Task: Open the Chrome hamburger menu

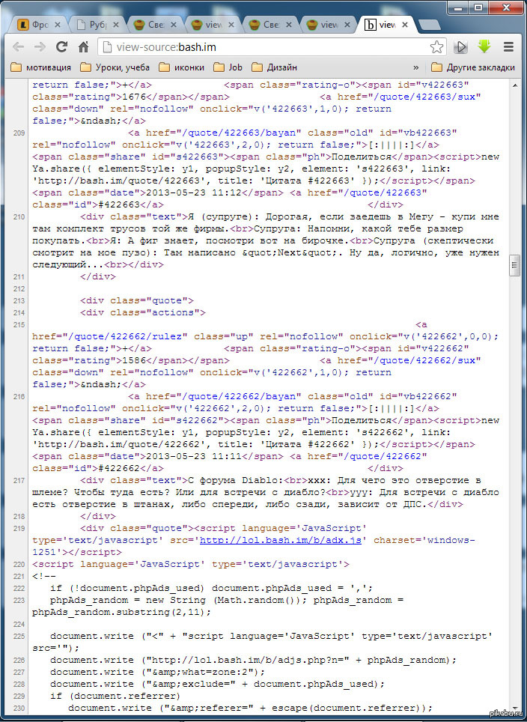Action: 508,46
